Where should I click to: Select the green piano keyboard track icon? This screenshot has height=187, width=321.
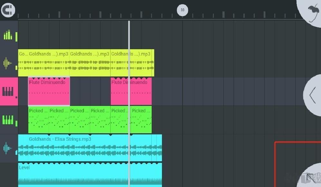[x=8, y=120]
